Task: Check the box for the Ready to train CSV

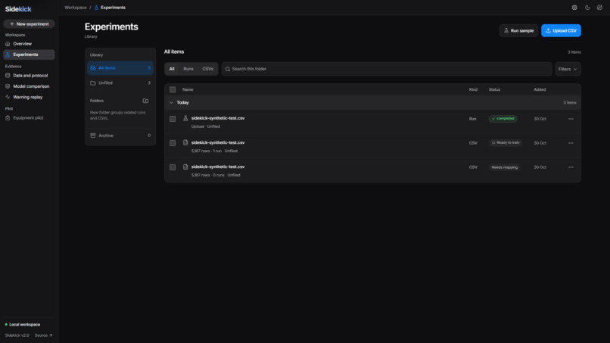Action: (x=173, y=143)
